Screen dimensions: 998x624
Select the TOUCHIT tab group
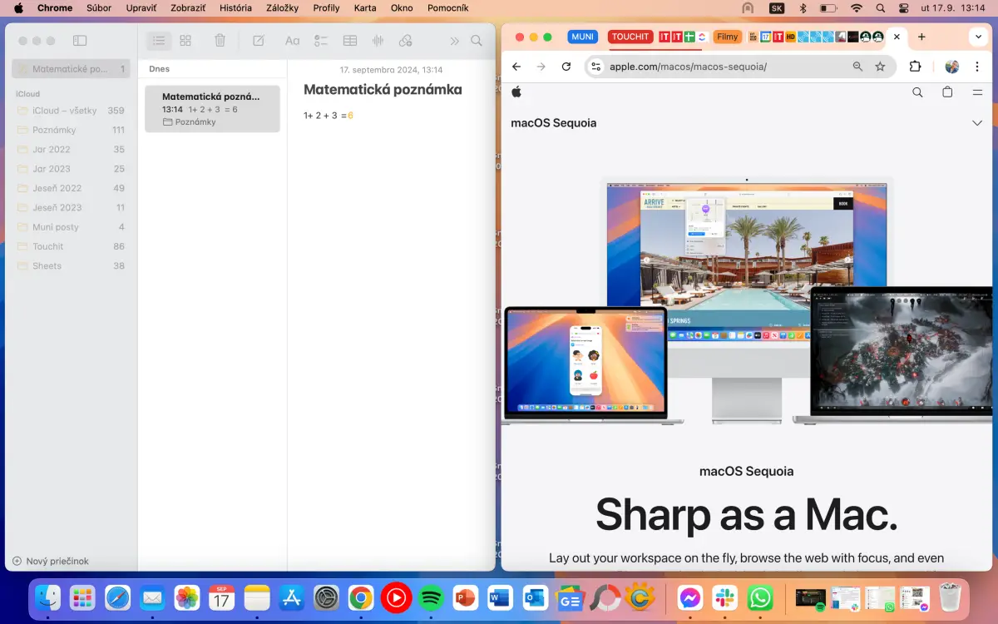click(630, 37)
